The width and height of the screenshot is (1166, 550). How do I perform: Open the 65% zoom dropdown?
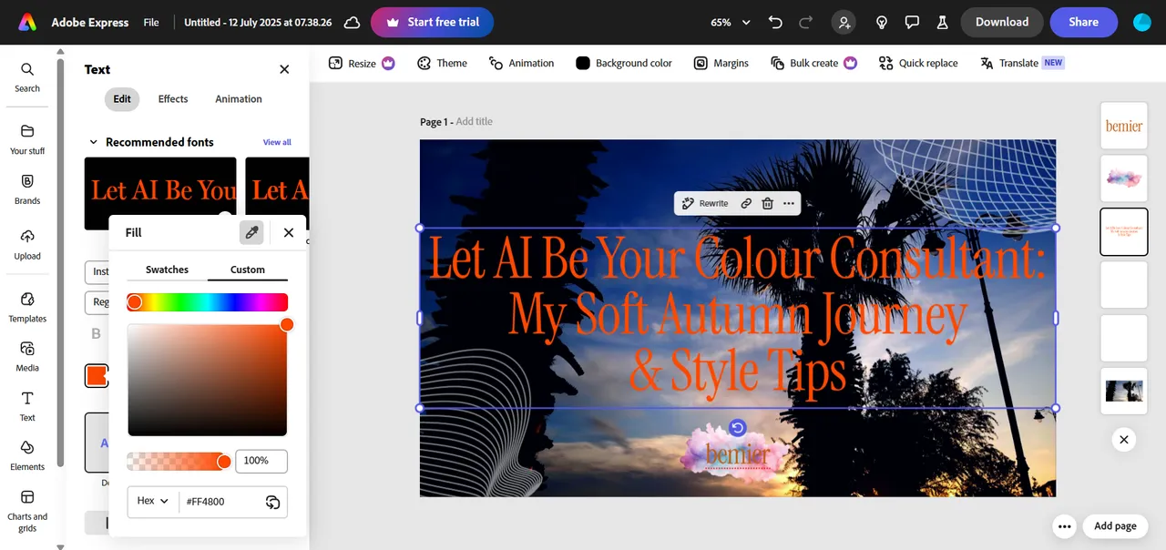pos(731,22)
